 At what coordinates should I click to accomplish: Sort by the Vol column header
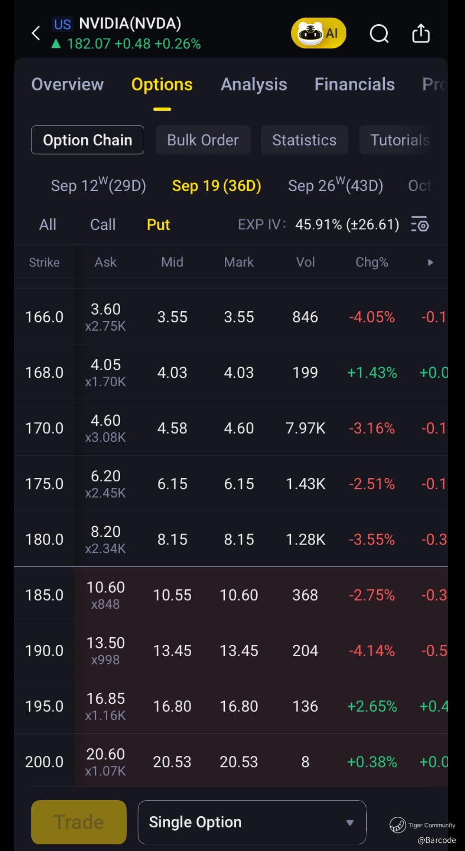(305, 262)
